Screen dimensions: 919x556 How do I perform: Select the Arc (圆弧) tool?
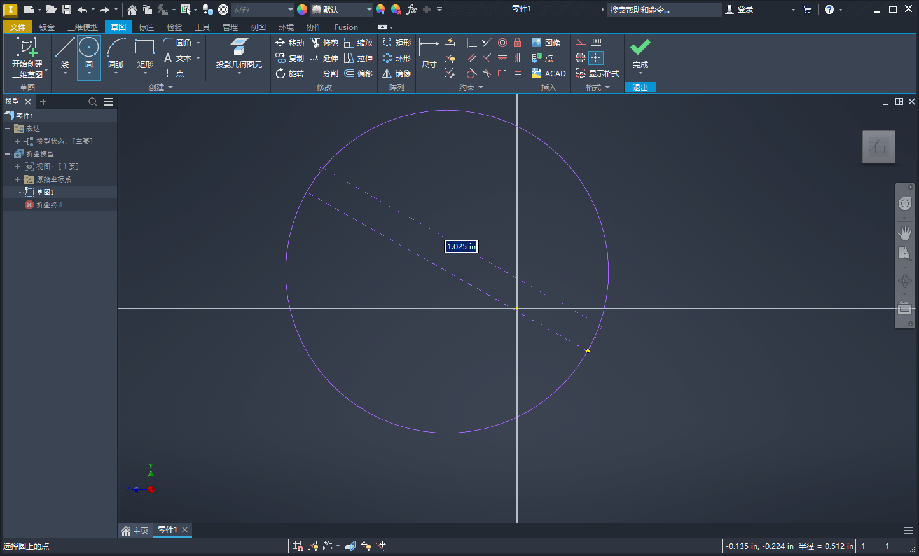pyautogui.click(x=116, y=54)
